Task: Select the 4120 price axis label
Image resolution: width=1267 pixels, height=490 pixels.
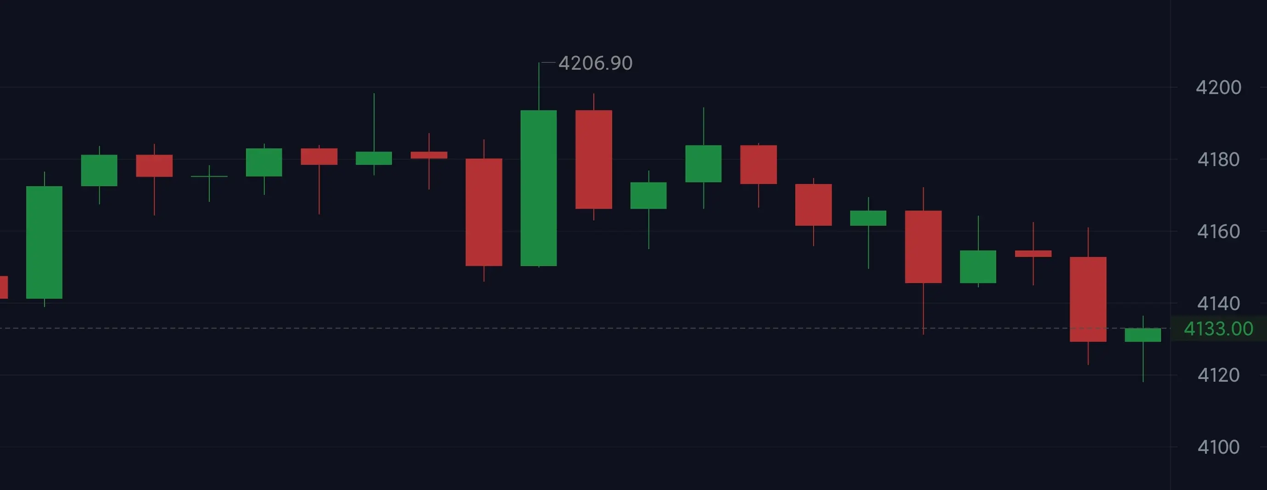Action: pos(1218,375)
